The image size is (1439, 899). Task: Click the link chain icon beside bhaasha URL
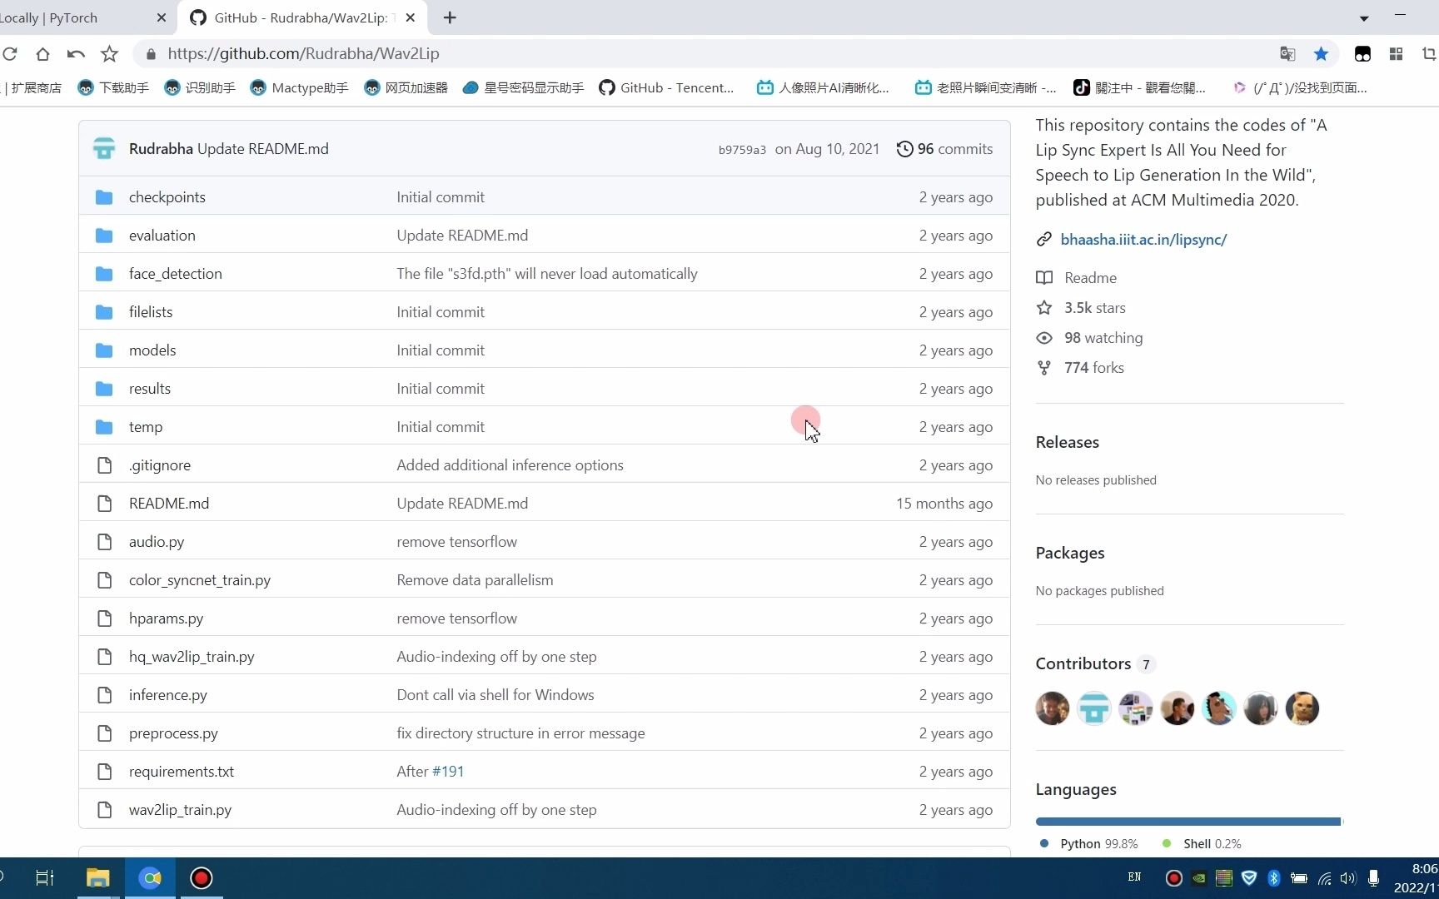tap(1044, 240)
